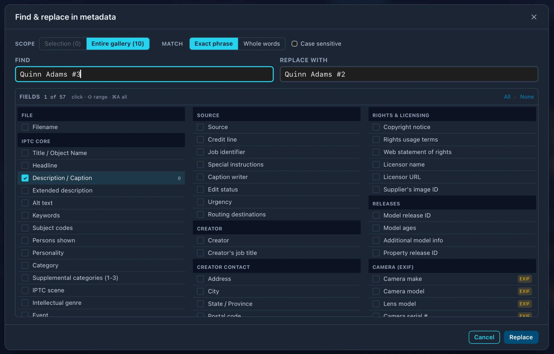This screenshot has width=554, height=354.
Task: Check the Lens model EXIF field
Action: [x=376, y=304]
